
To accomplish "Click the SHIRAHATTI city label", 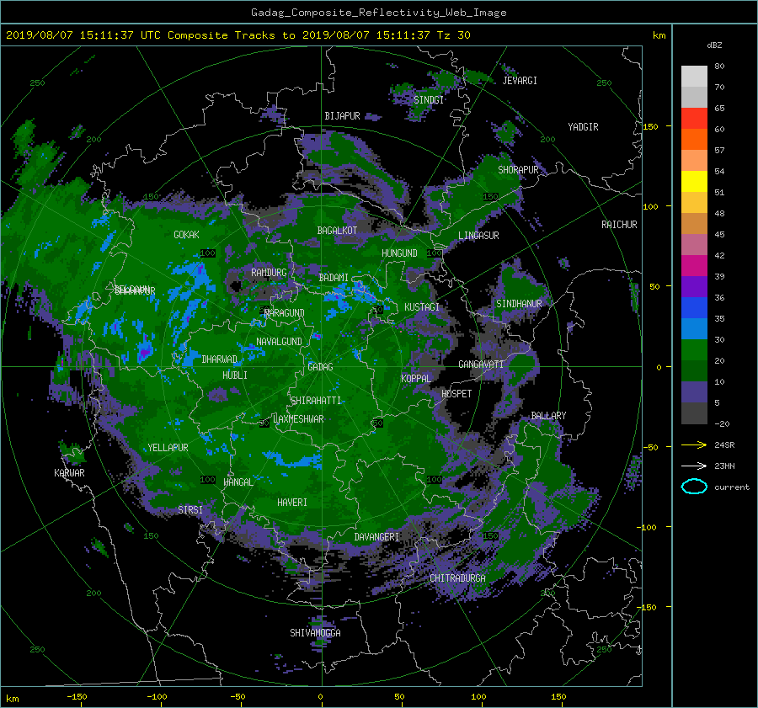I will [x=316, y=400].
